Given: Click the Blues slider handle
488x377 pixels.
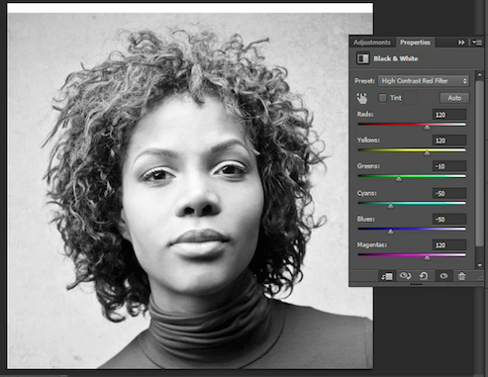Looking at the screenshot, I should point(390,232).
